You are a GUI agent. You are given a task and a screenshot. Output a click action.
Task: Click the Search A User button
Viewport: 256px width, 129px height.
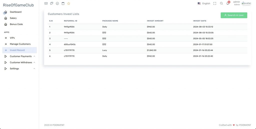234,15
